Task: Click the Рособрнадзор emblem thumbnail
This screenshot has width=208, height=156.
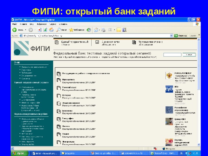Action: point(169,75)
